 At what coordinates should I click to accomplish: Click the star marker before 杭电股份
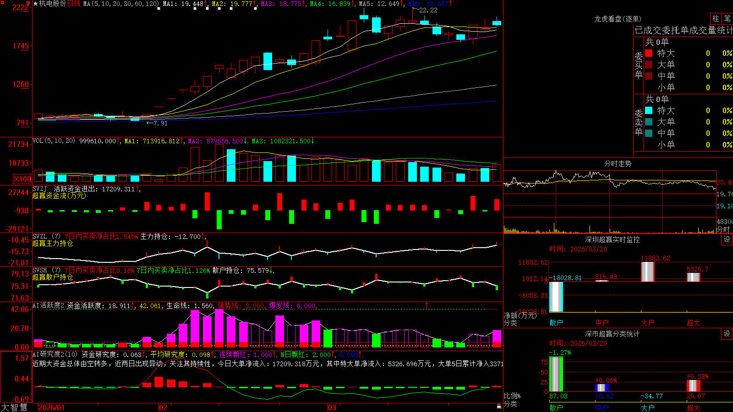pyautogui.click(x=35, y=4)
